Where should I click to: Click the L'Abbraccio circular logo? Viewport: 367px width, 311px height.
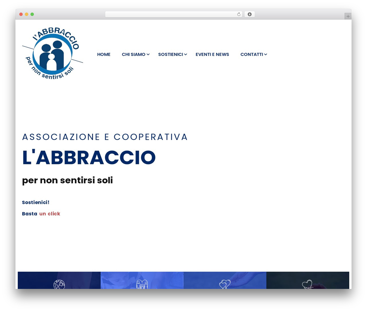click(x=52, y=54)
